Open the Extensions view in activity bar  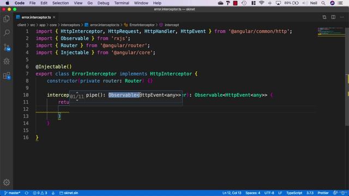tap(7, 76)
